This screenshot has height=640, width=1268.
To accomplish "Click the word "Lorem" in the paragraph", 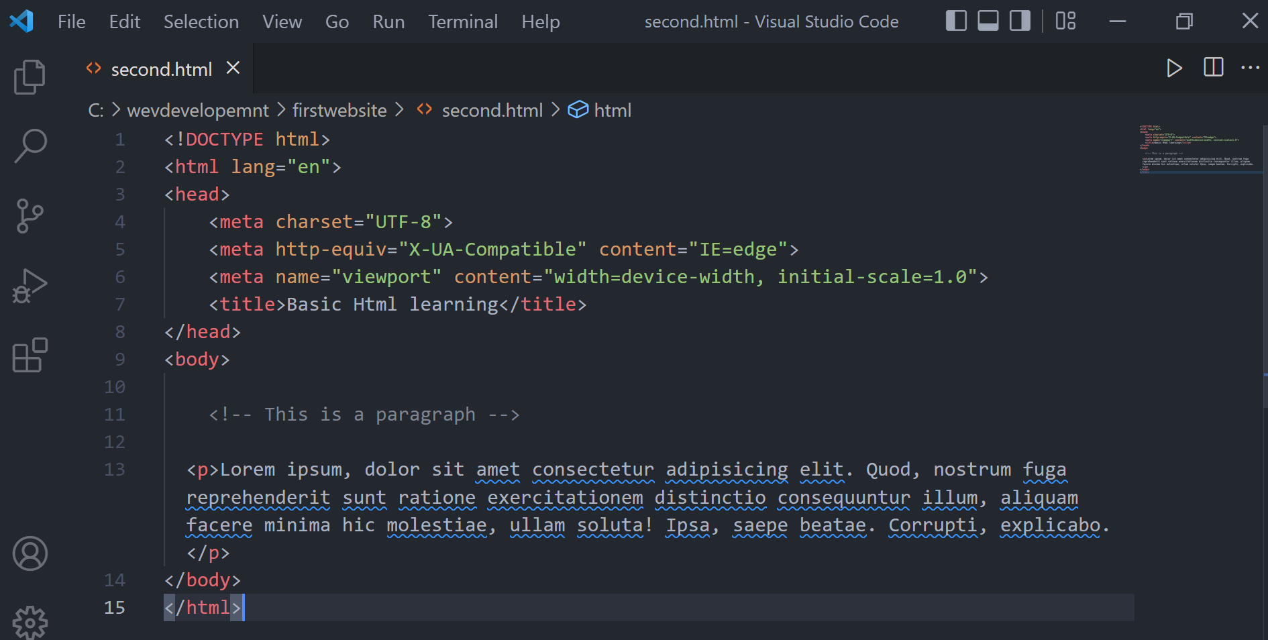I will (248, 470).
